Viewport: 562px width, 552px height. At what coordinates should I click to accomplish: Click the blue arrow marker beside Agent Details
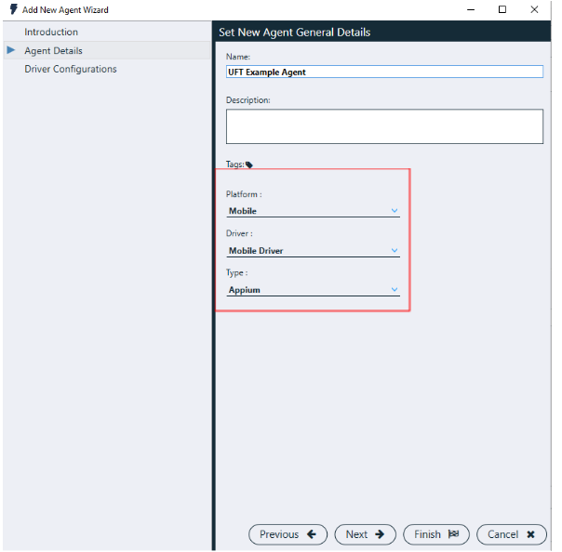click(11, 50)
